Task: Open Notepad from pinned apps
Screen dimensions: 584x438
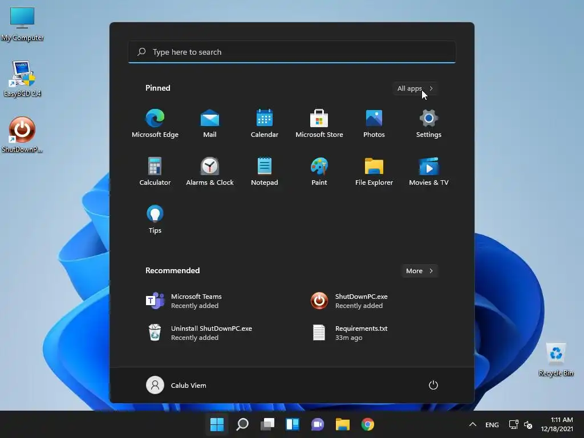Action: click(265, 171)
